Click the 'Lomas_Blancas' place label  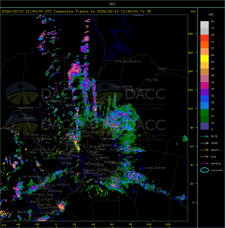coord(155,168)
